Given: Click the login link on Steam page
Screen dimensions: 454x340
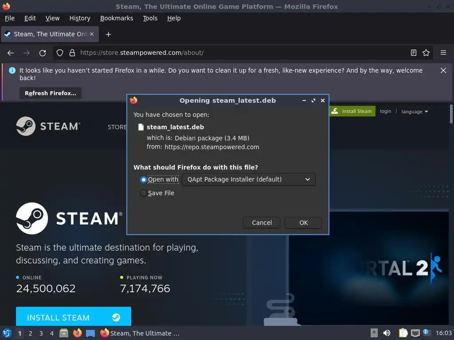Looking at the screenshot, I should (x=385, y=111).
